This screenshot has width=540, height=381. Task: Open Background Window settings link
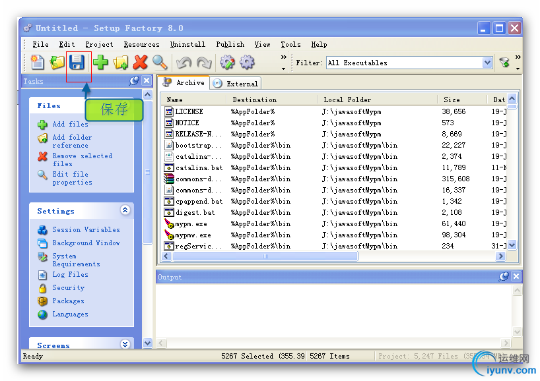coord(86,243)
